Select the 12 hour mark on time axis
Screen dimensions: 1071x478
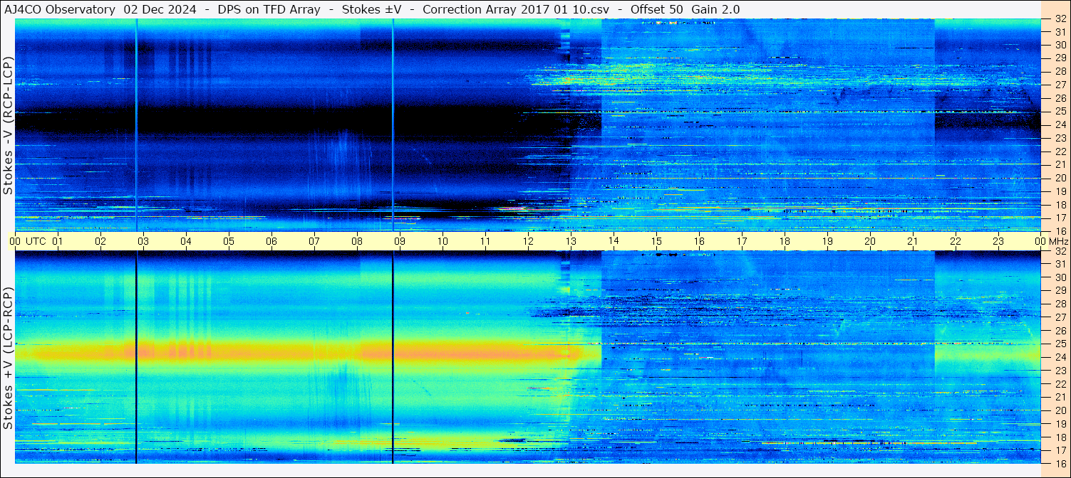click(x=528, y=241)
